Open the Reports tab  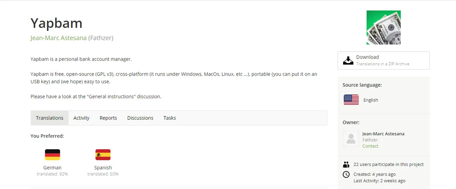108,118
